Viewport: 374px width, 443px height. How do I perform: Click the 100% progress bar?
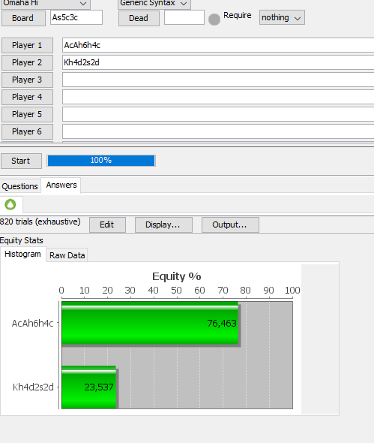[x=101, y=161]
